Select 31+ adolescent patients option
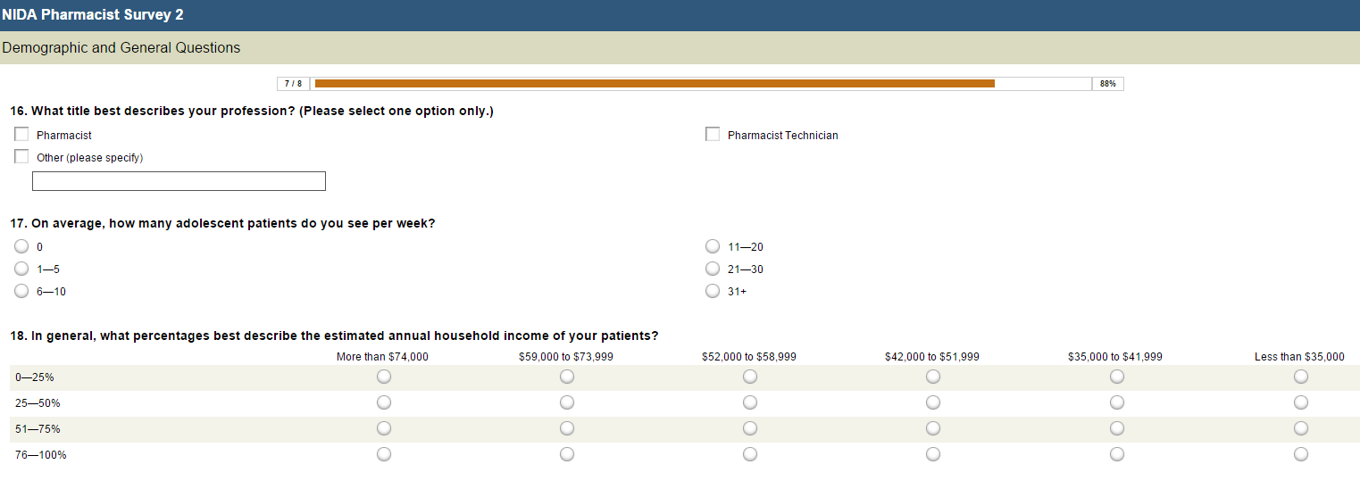This screenshot has width=1360, height=489. (713, 291)
